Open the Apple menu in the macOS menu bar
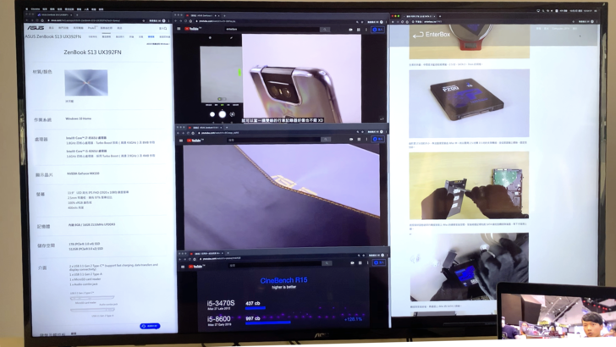Viewport: 616px width, 347px height. click(x=27, y=8)
